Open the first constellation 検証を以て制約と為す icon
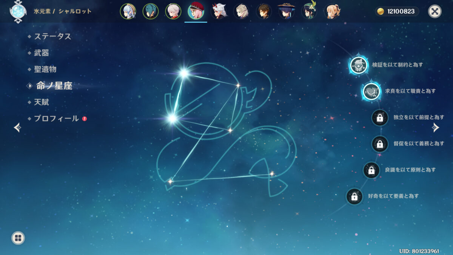This screenshot has width=453, height=255. tap(359, 65)
